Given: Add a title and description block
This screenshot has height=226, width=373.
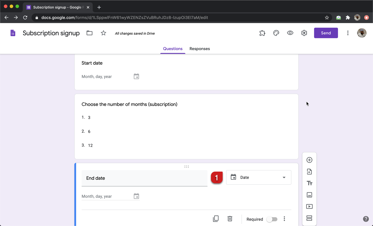Looking at the screenshot, I should [x=309, y=183].
